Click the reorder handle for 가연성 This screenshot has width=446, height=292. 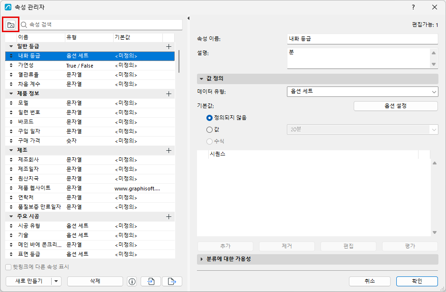pos(11,65)
